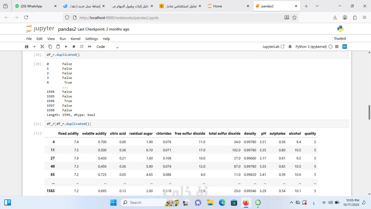Open the Firefox account icon
The width and height of the screenshot is (371, 209).
tap(345, 17)
